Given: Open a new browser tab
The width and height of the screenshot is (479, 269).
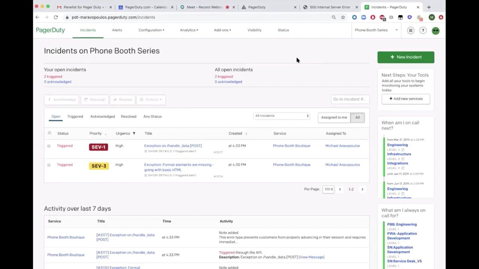Looking at the screenshot, I should coord(429,7).
